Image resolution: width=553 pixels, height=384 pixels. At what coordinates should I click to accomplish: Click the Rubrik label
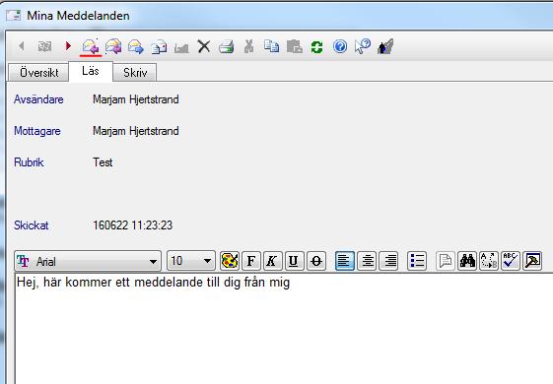(29, 162)
